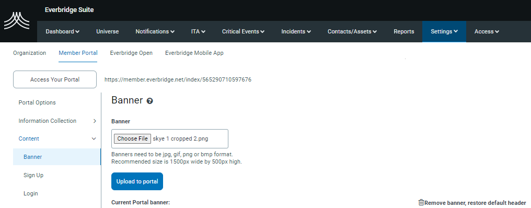Click the selected file name skye 1 cropped 2.png
Image resolution: width=531 pixels, height=208 pixels.
[x=180, y=138]
